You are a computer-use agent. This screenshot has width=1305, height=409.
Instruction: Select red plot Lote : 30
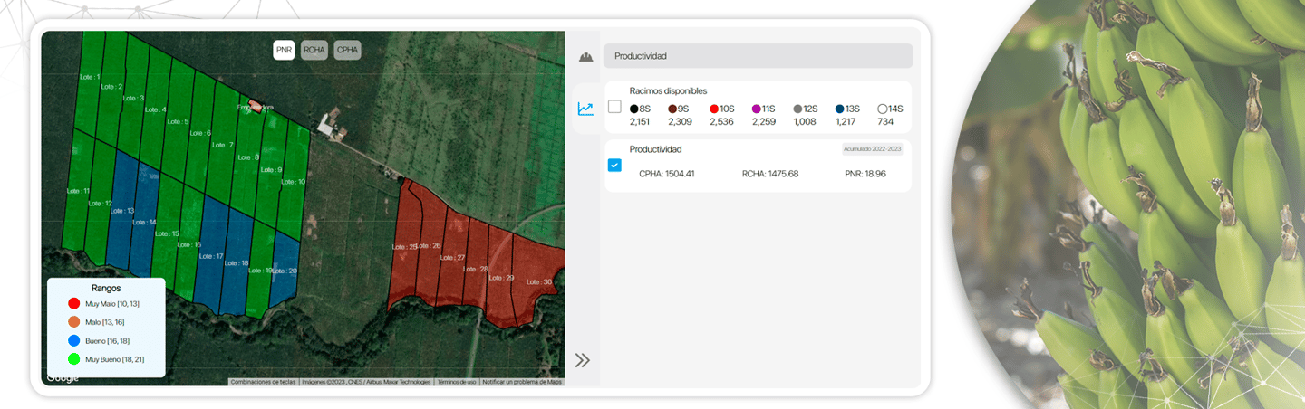[x=540, y=282]
